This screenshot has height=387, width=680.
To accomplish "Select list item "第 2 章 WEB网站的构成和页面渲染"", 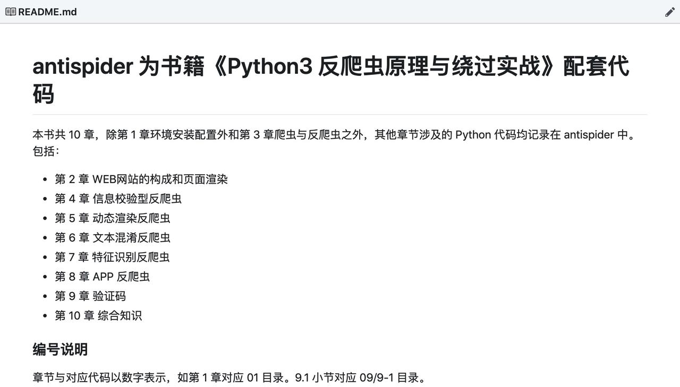I will pyautogui.click(x=141, y=179).
